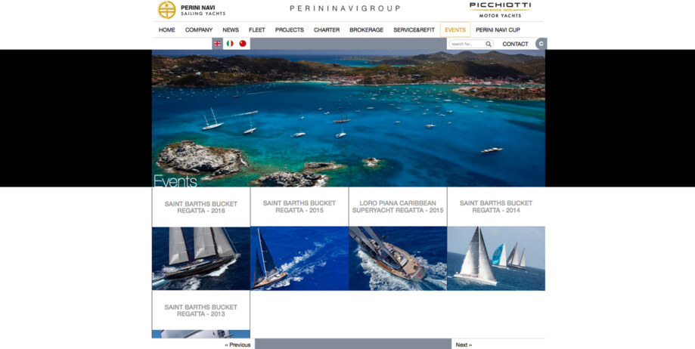Click the Contact link
695x349 pixels.
[515, 44]
